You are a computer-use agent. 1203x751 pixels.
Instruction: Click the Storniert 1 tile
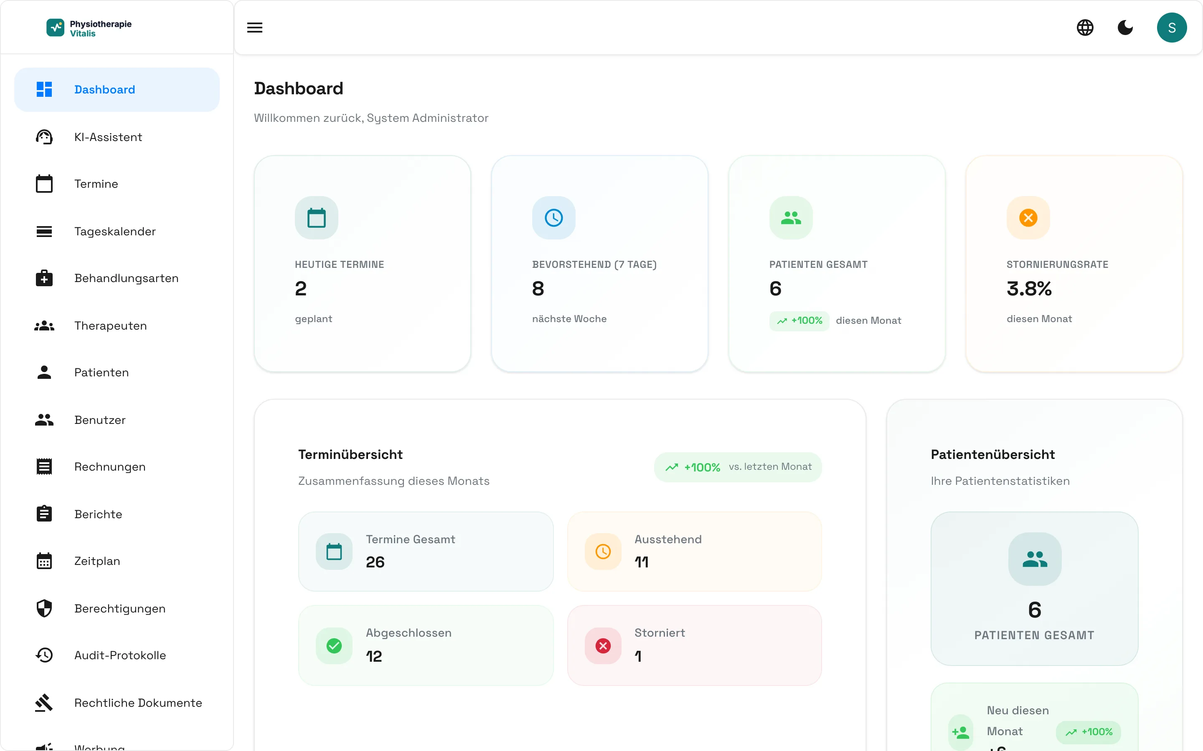694,645
